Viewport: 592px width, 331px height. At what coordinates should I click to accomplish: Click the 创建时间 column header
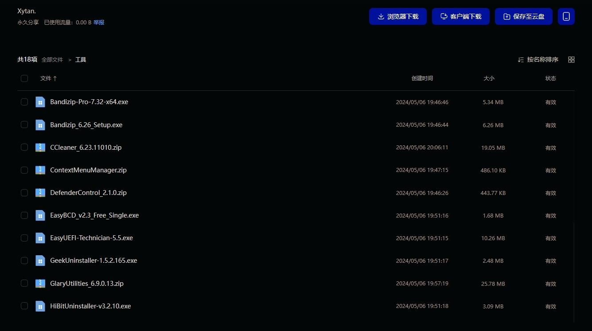coord(422,78)
